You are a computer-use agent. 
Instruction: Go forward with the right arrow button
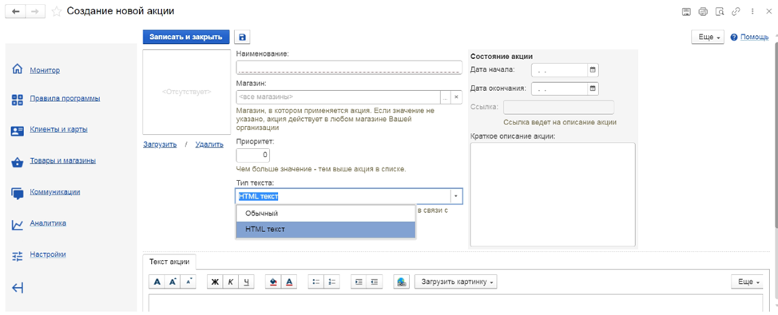point(34,11)
